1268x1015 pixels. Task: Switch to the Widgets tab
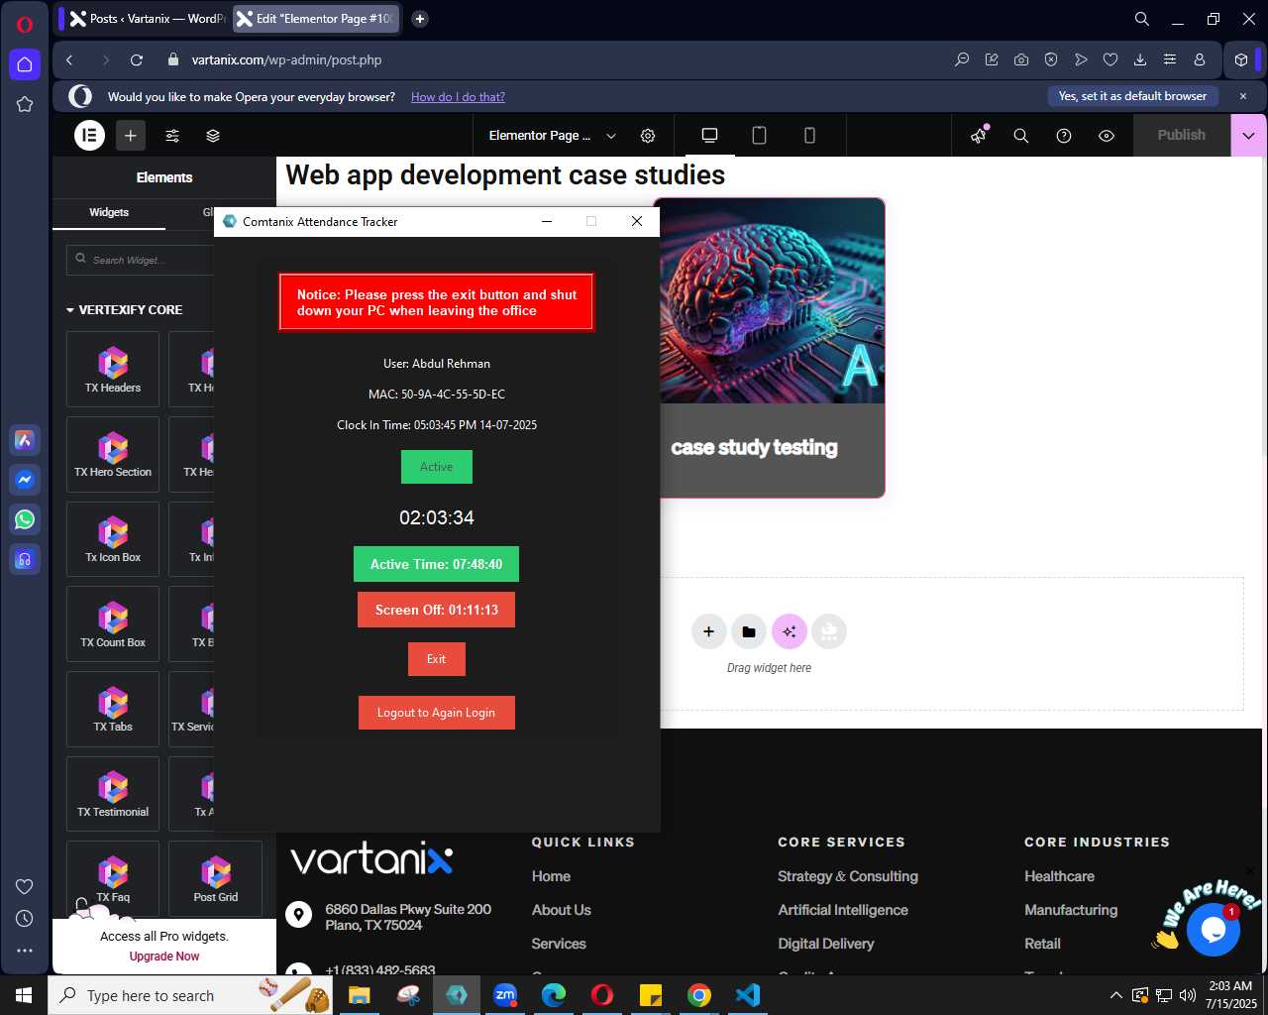pyautogui.click(x=109, y=212)
